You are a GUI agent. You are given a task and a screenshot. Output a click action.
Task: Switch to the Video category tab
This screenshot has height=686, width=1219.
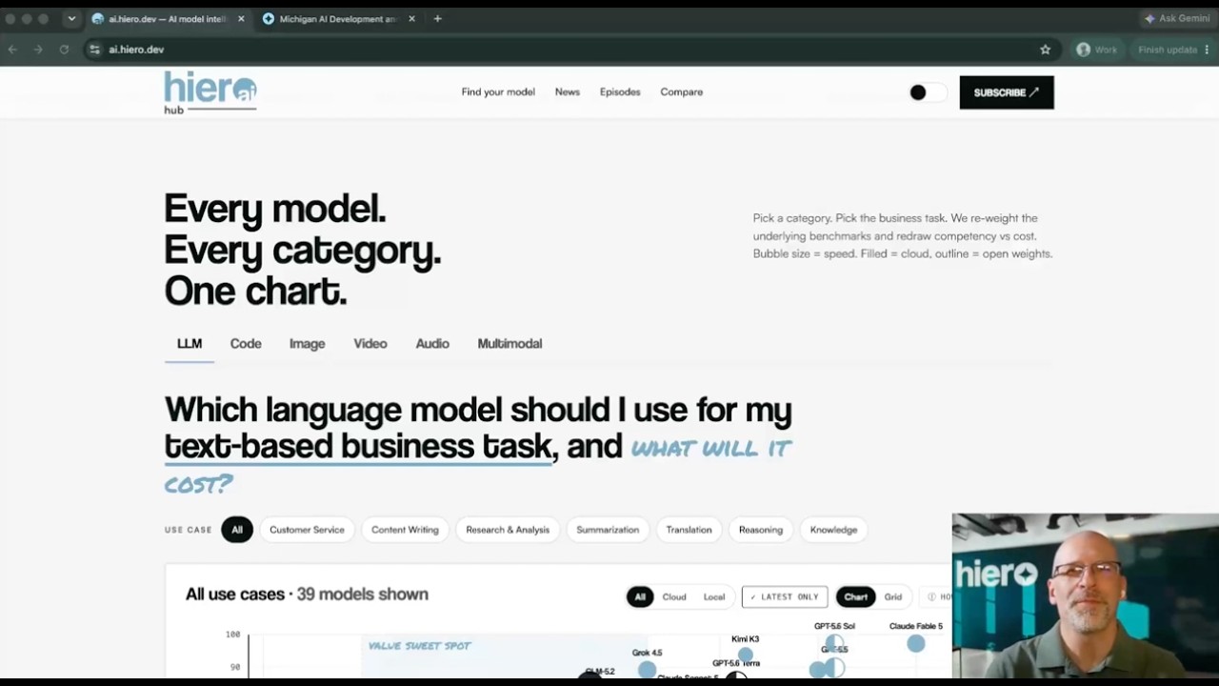tap(370, 344)
